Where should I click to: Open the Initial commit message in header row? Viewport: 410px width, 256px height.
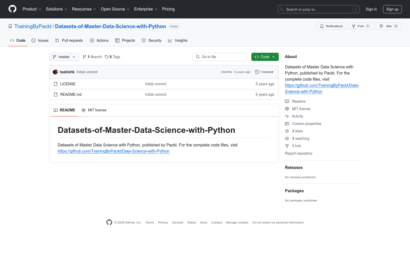click(x=87, y=72)
